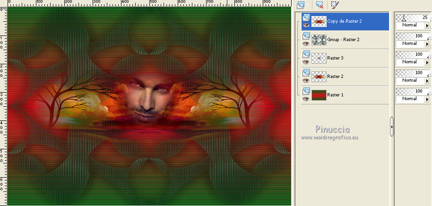Open blend mode dropdown for Raster 3
The width and height of the screenshot is (432, 206).
coord(427,62)
